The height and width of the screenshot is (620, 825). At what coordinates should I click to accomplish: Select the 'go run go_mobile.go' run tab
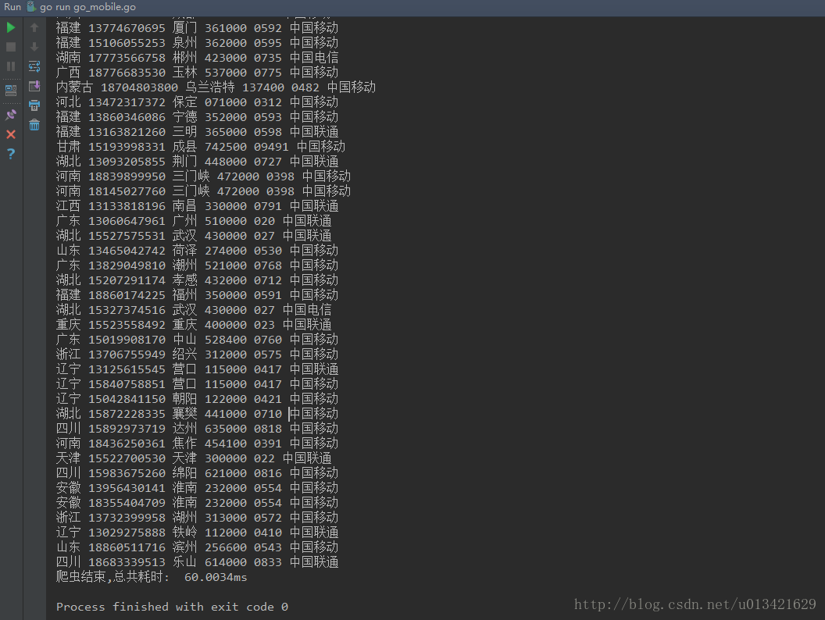click(x=81, y=7)
